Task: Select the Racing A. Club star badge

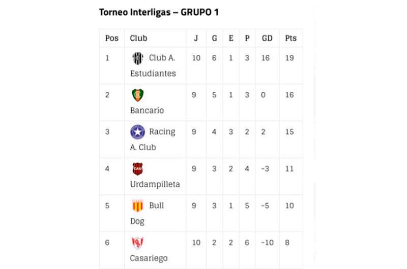Action: pyautogui.click(x=137, y=132)
